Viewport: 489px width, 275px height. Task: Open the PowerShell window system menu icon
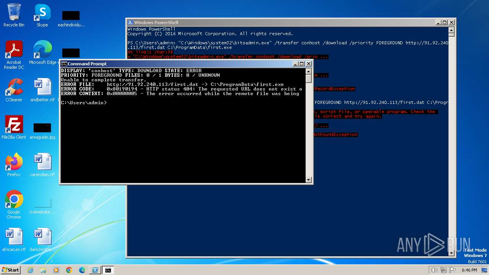pos(130,23)
